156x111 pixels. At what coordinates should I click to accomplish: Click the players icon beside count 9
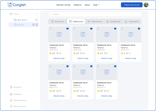pyautogui.click(x=105, y=53)
